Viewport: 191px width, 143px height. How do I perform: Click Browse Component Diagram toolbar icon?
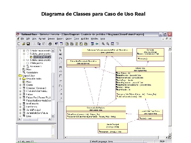click(76, 44)
